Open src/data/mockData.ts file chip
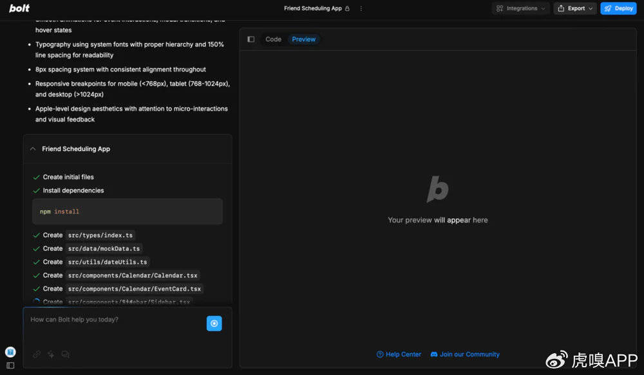The height and width of the screenshot is (375, 644). [x=104, y=249]
